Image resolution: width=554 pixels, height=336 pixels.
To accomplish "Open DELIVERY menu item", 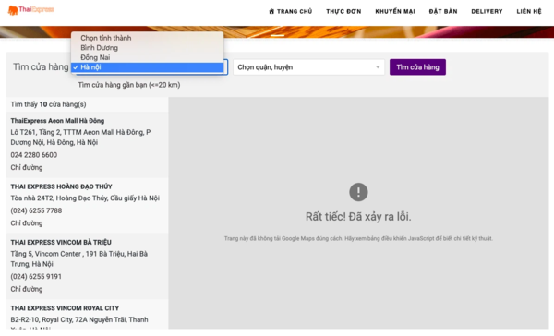I will [487, 12].
